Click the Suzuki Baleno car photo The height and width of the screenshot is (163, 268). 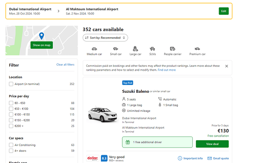click(x=103, y=114)
